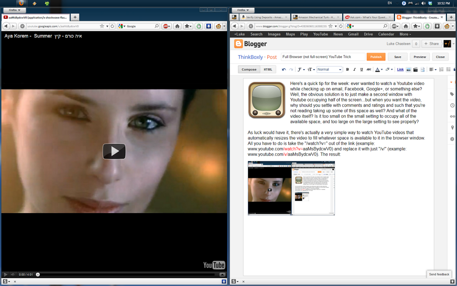Image resolution: width=457 pixels, height=286 pixels.
Task: Click the numbered list icon
Action: click(x=441, y=69)
